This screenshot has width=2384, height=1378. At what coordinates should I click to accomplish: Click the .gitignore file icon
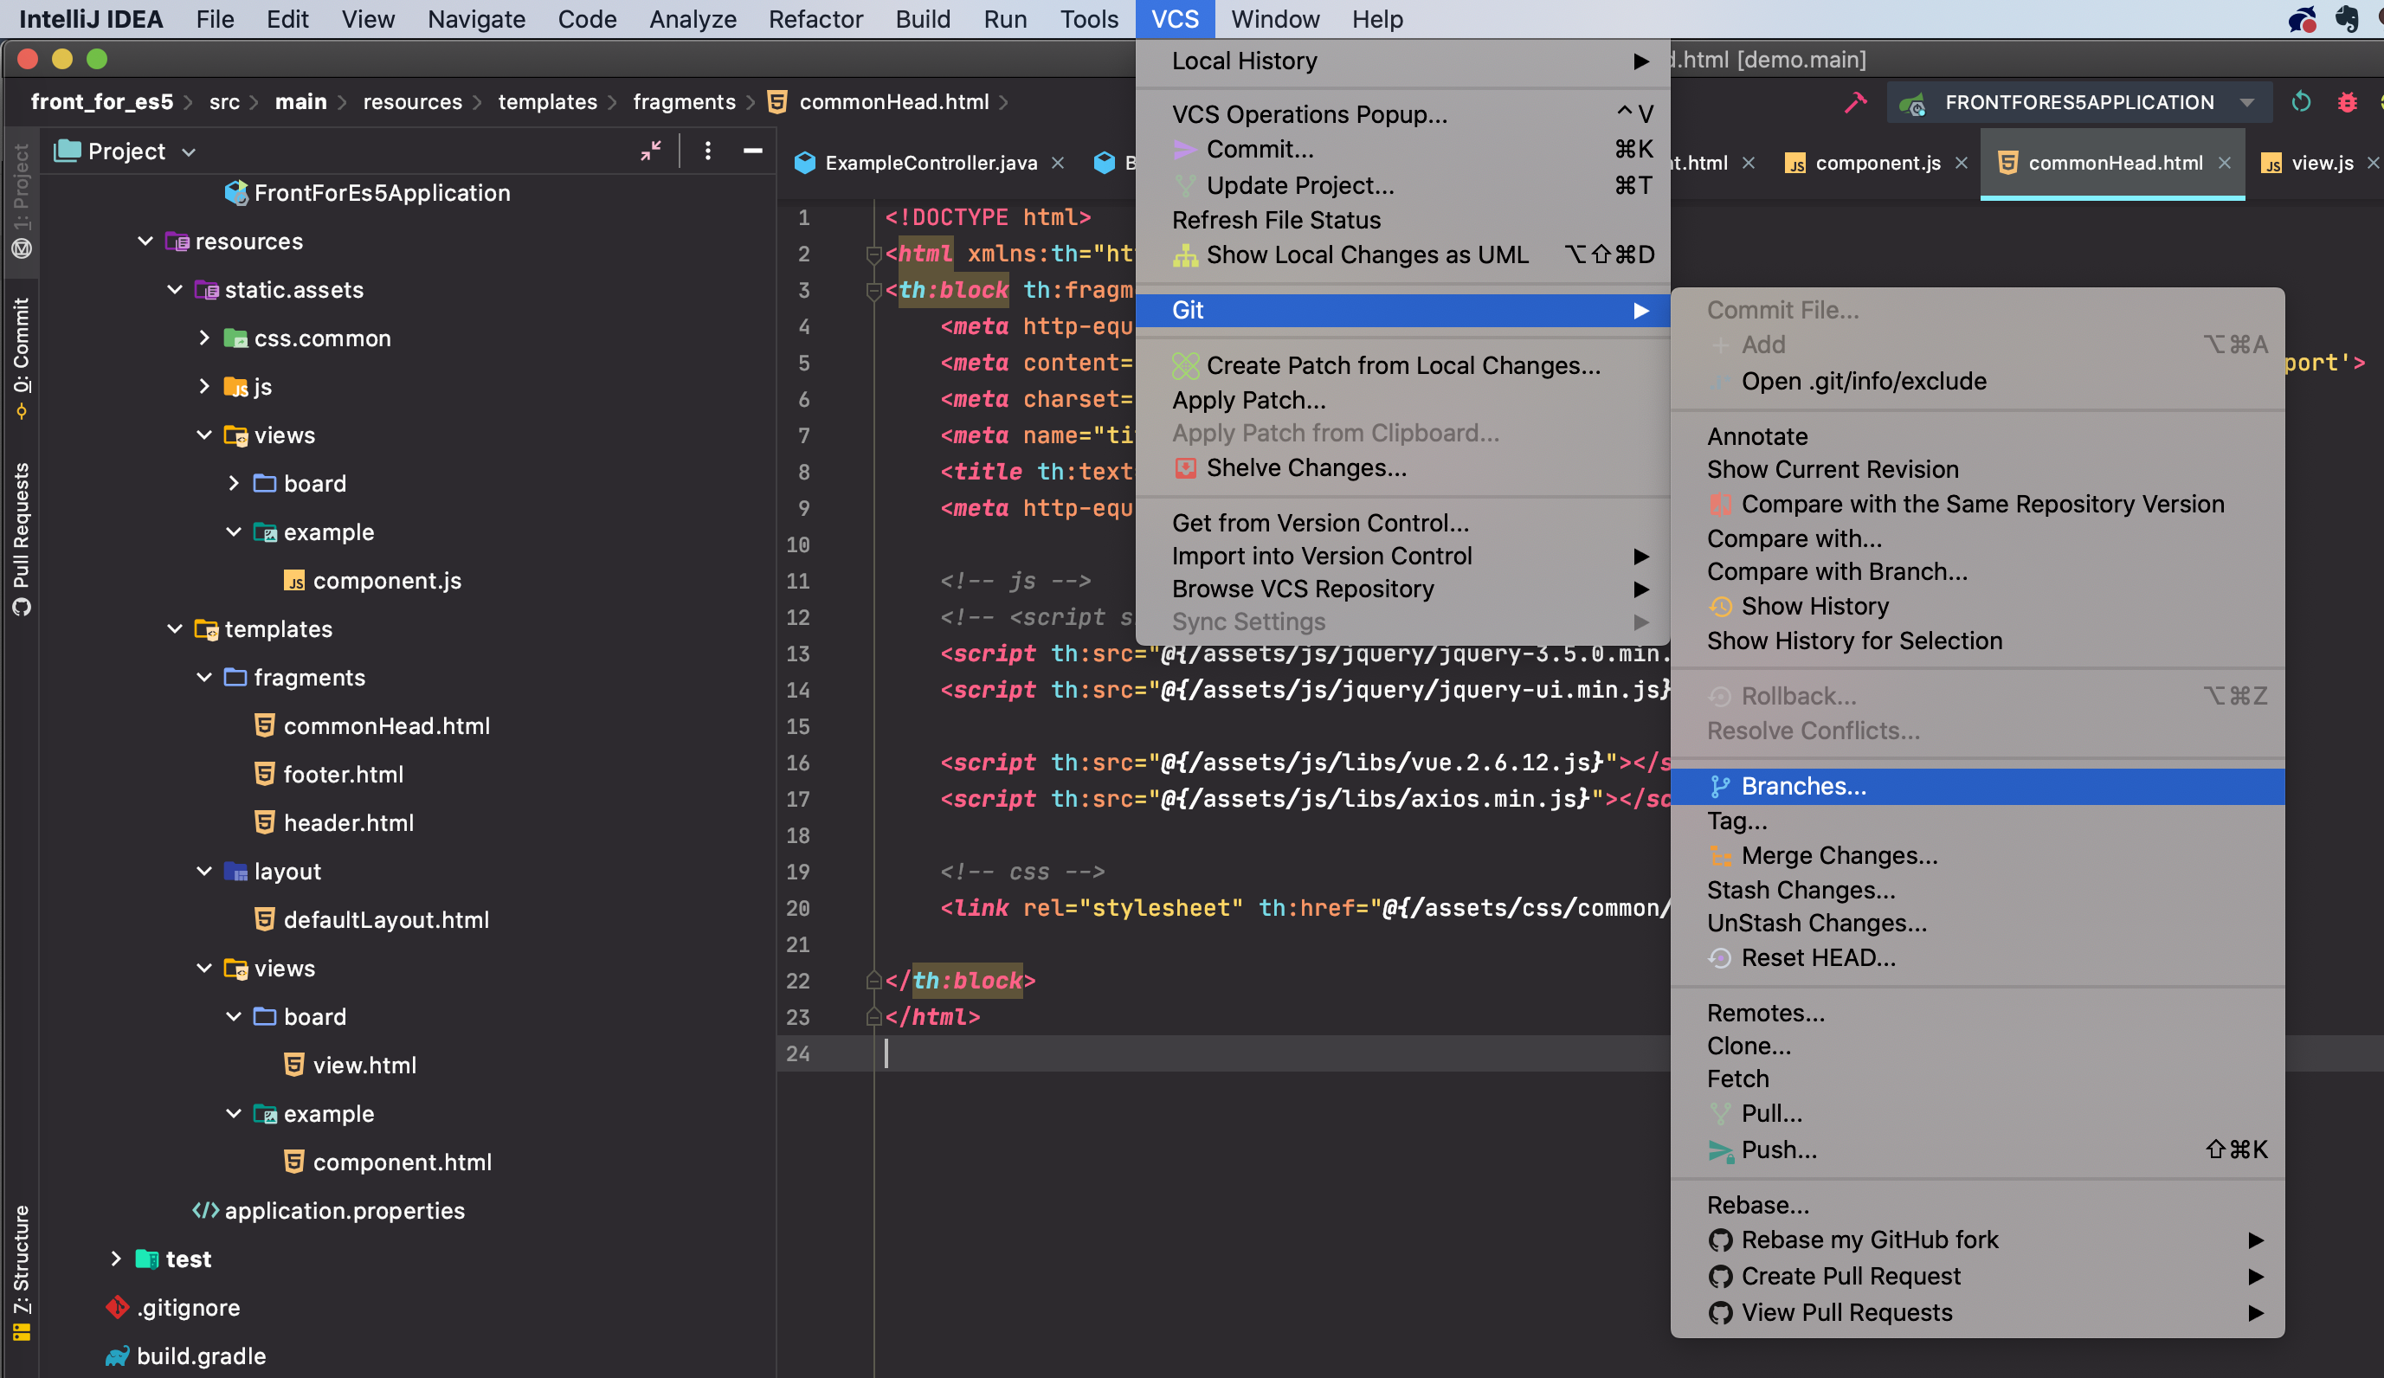point(118,1307)
